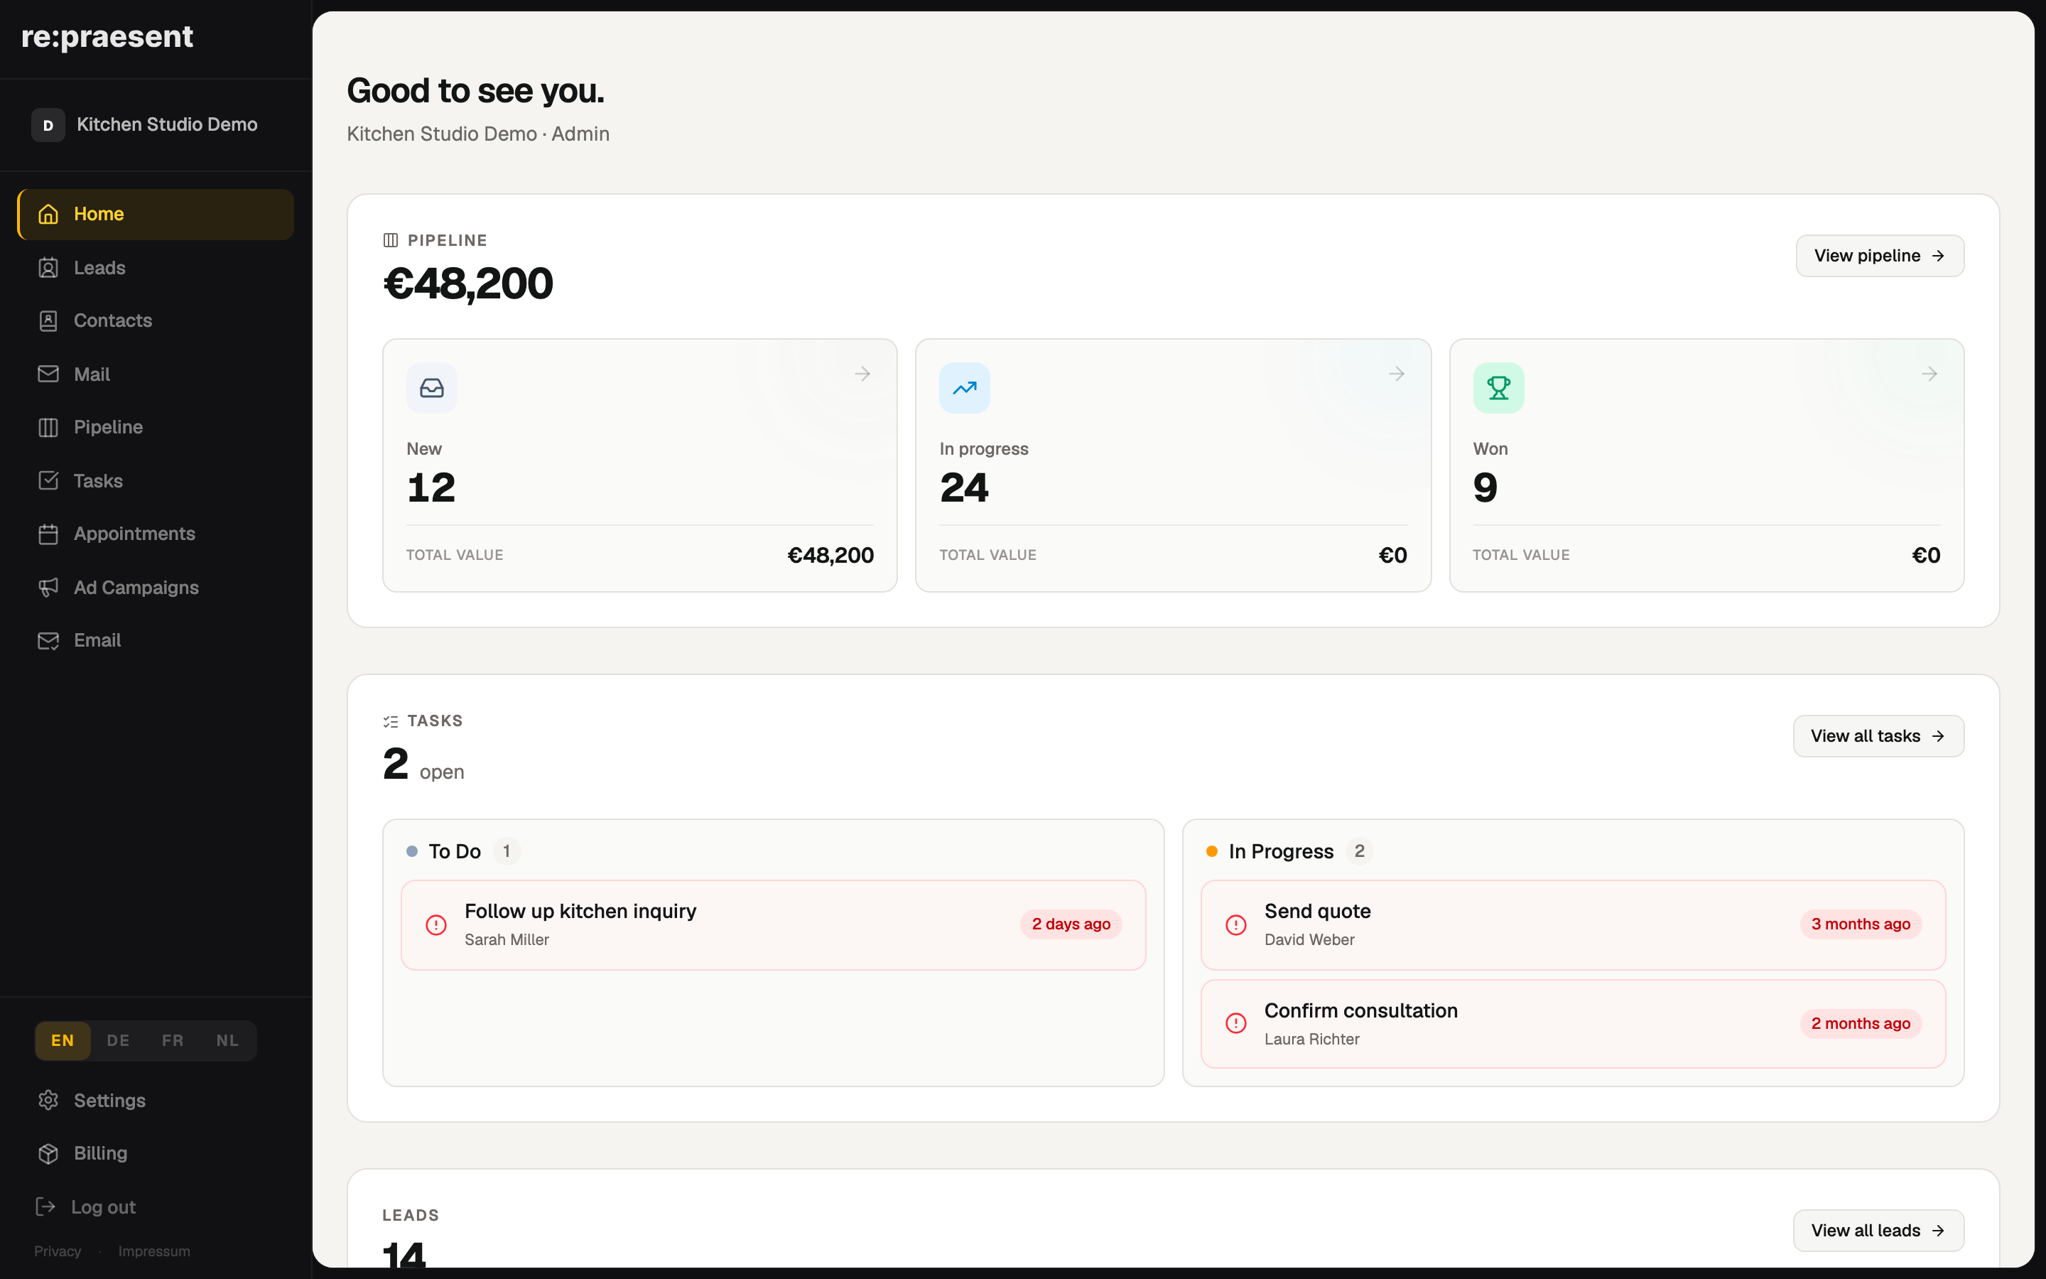Click the inbox icon on New card

tap(432, 388)
